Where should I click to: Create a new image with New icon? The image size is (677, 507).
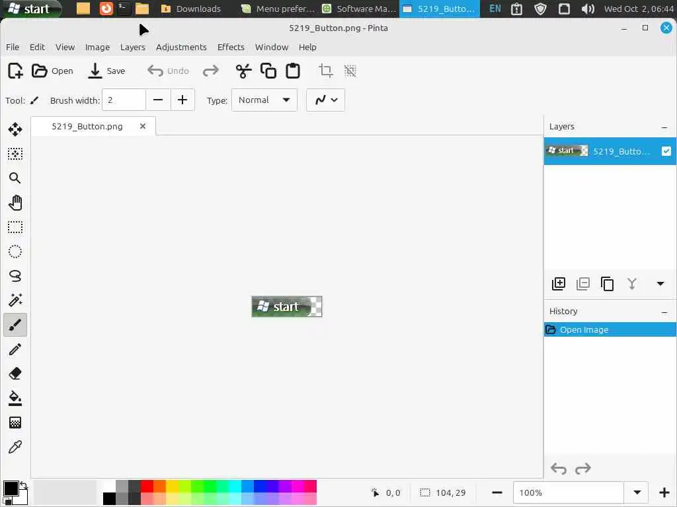[15, 71]
